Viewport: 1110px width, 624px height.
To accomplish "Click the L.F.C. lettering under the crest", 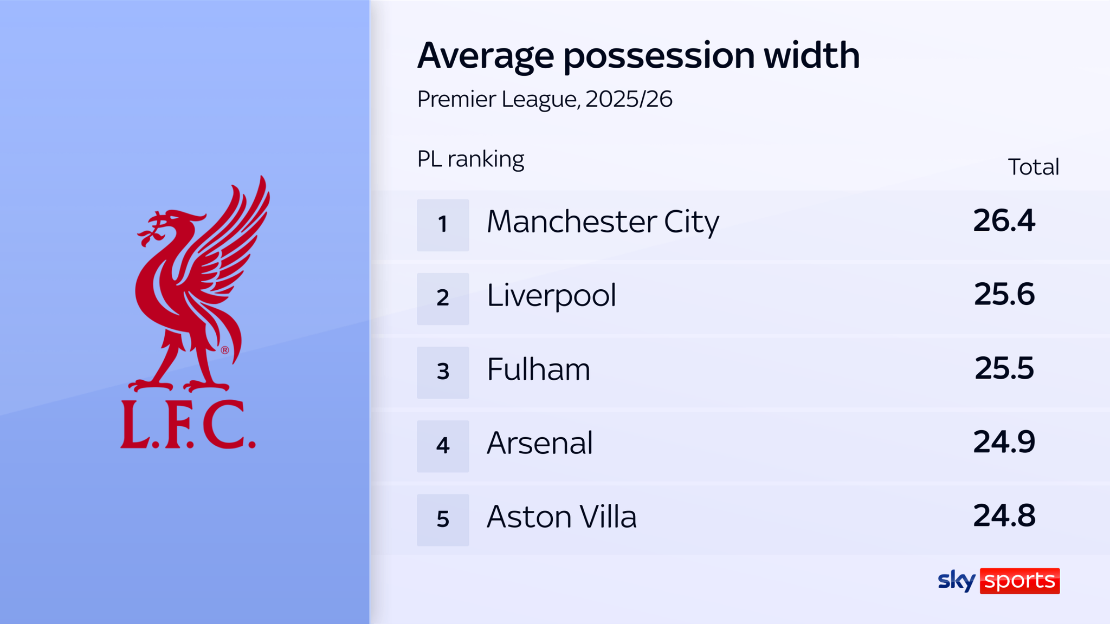I will (x=188, y=425).
